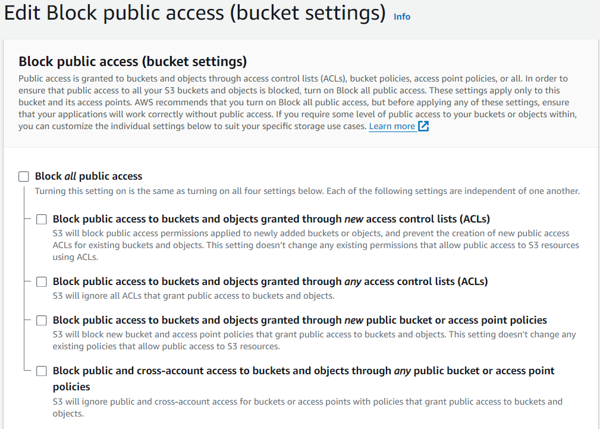600x429 pixels.
Task: Click label text about new public bucket policies
Action: coord(300,320)
